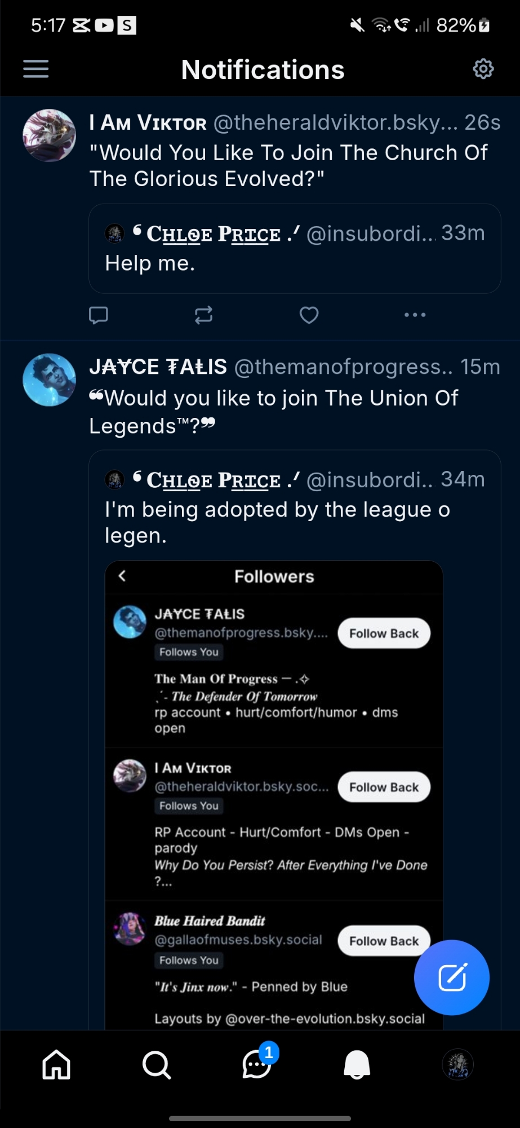Open the hamburger side menu
520x1128 pixels.
tap(36, 69)
